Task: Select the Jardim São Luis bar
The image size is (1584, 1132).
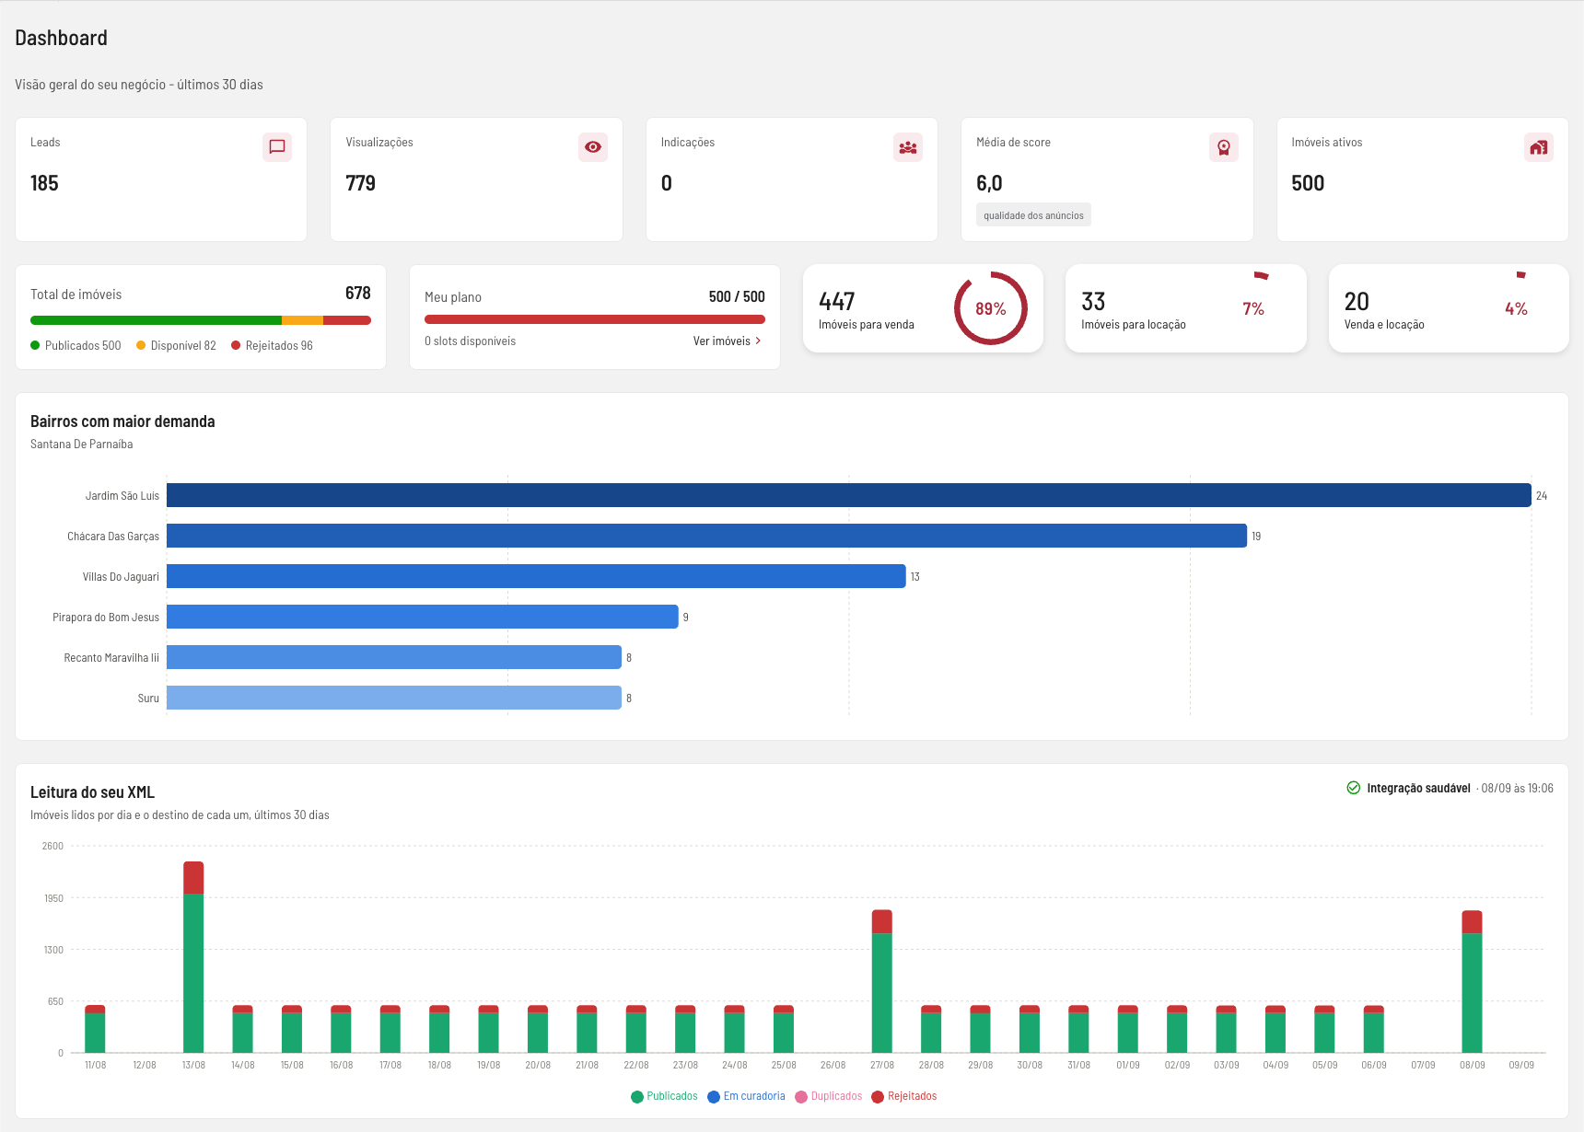Action: click(849, 495)
